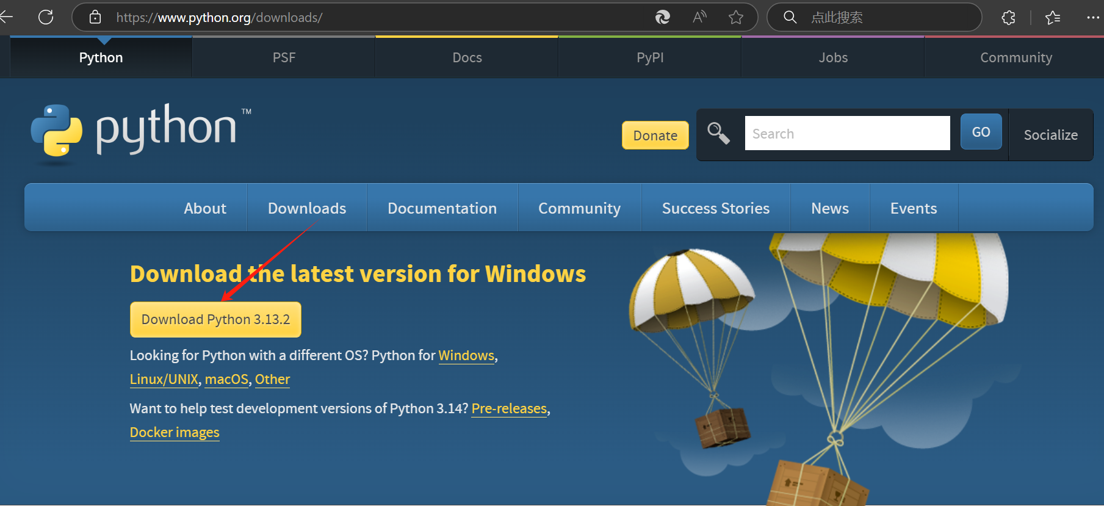
Task: Click the magnifying glass beside site search
Action: click(x=718, y=133)
